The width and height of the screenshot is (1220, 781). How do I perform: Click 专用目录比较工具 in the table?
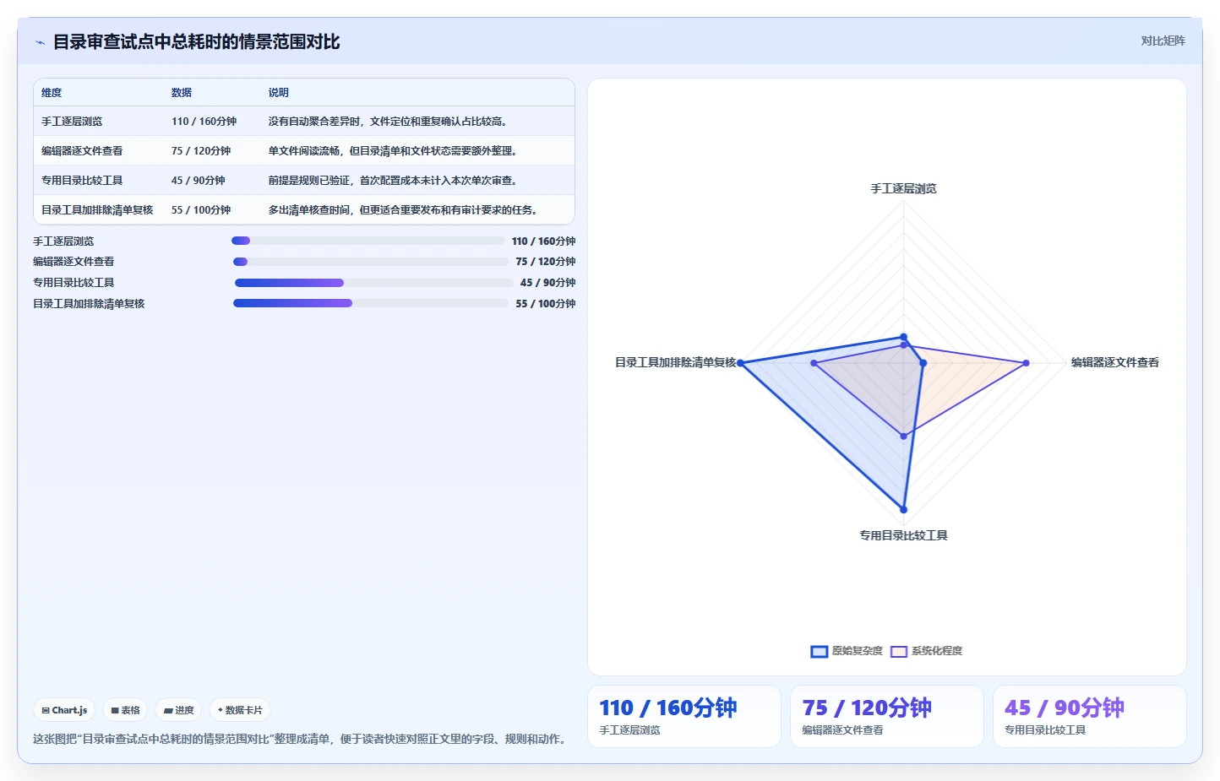[x=82, y=181]
